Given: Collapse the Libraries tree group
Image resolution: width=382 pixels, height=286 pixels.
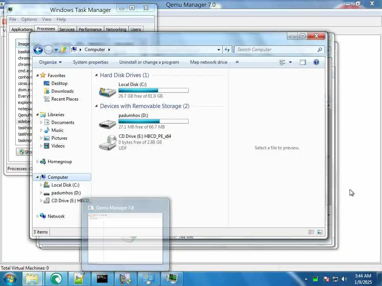Looking at the screenshot, I should [x=37, y=115].
